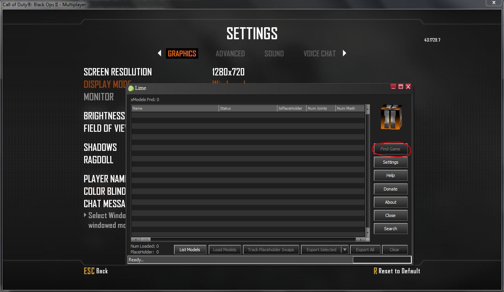504x292 pixels.
Task: Open the Export Selected dropdown arrow
Action: (345, 250)
